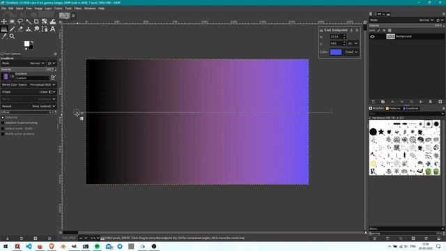Viewport: 446px width, 251px height.
Task: Select the Eraser tool
Action: (20, 29)
